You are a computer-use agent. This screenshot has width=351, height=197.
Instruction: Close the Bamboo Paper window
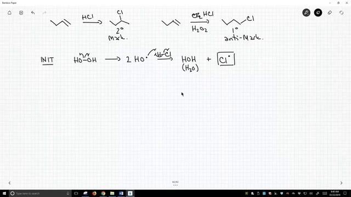point(347,3)
